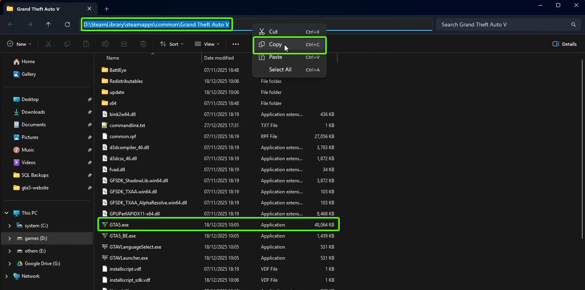Click the toolbar Cut scissors icon
The image size is (585, 290).
(x=48, y=44)
